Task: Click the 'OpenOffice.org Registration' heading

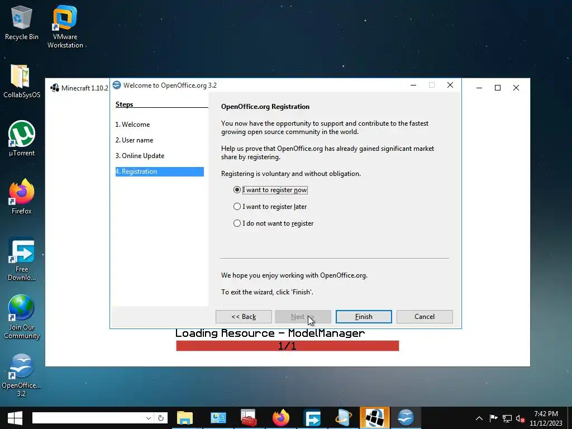Action: (265, 107)
